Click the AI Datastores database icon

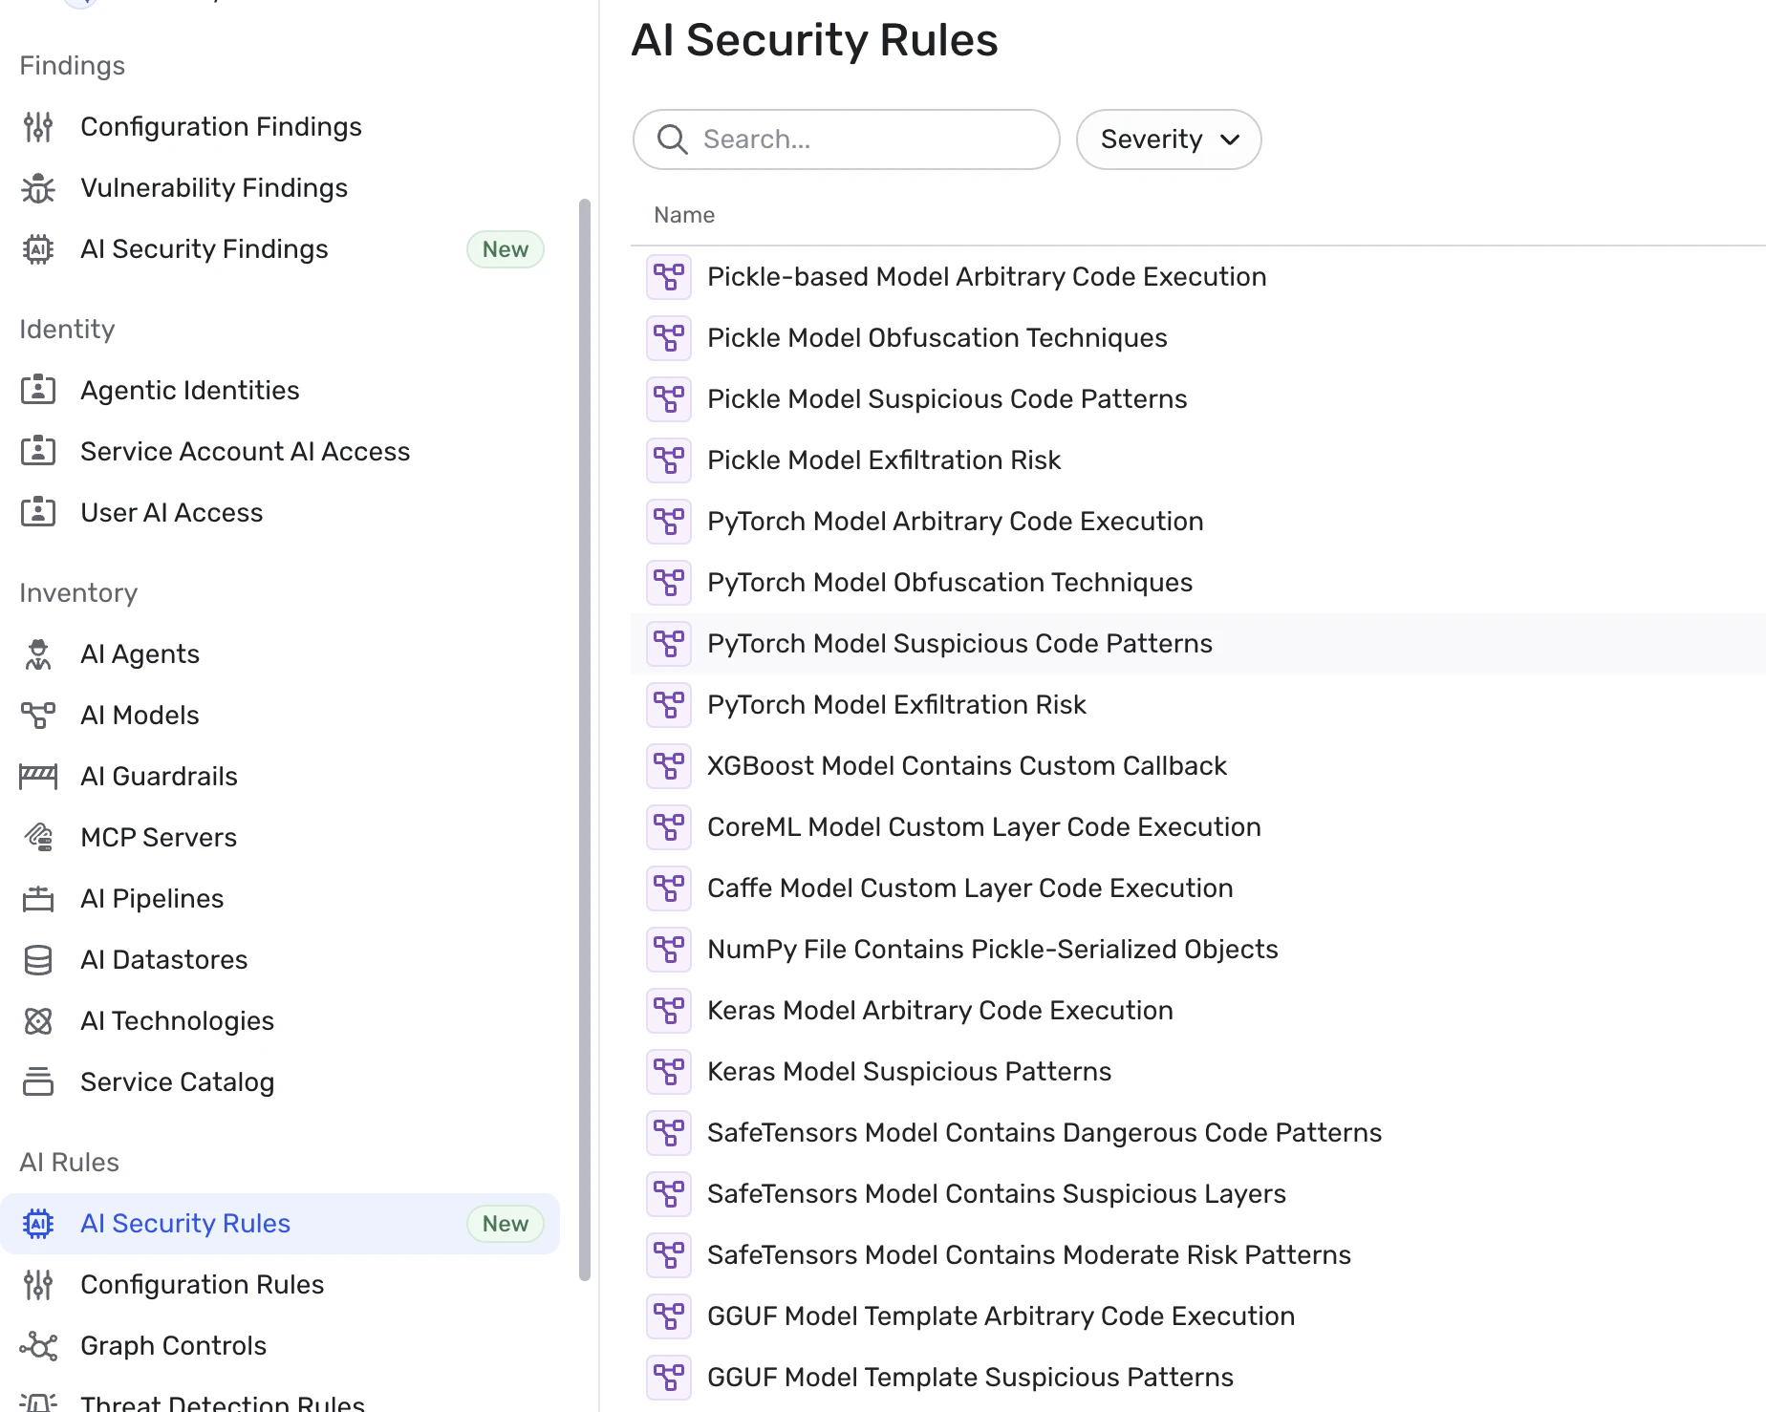click(38, 960)
